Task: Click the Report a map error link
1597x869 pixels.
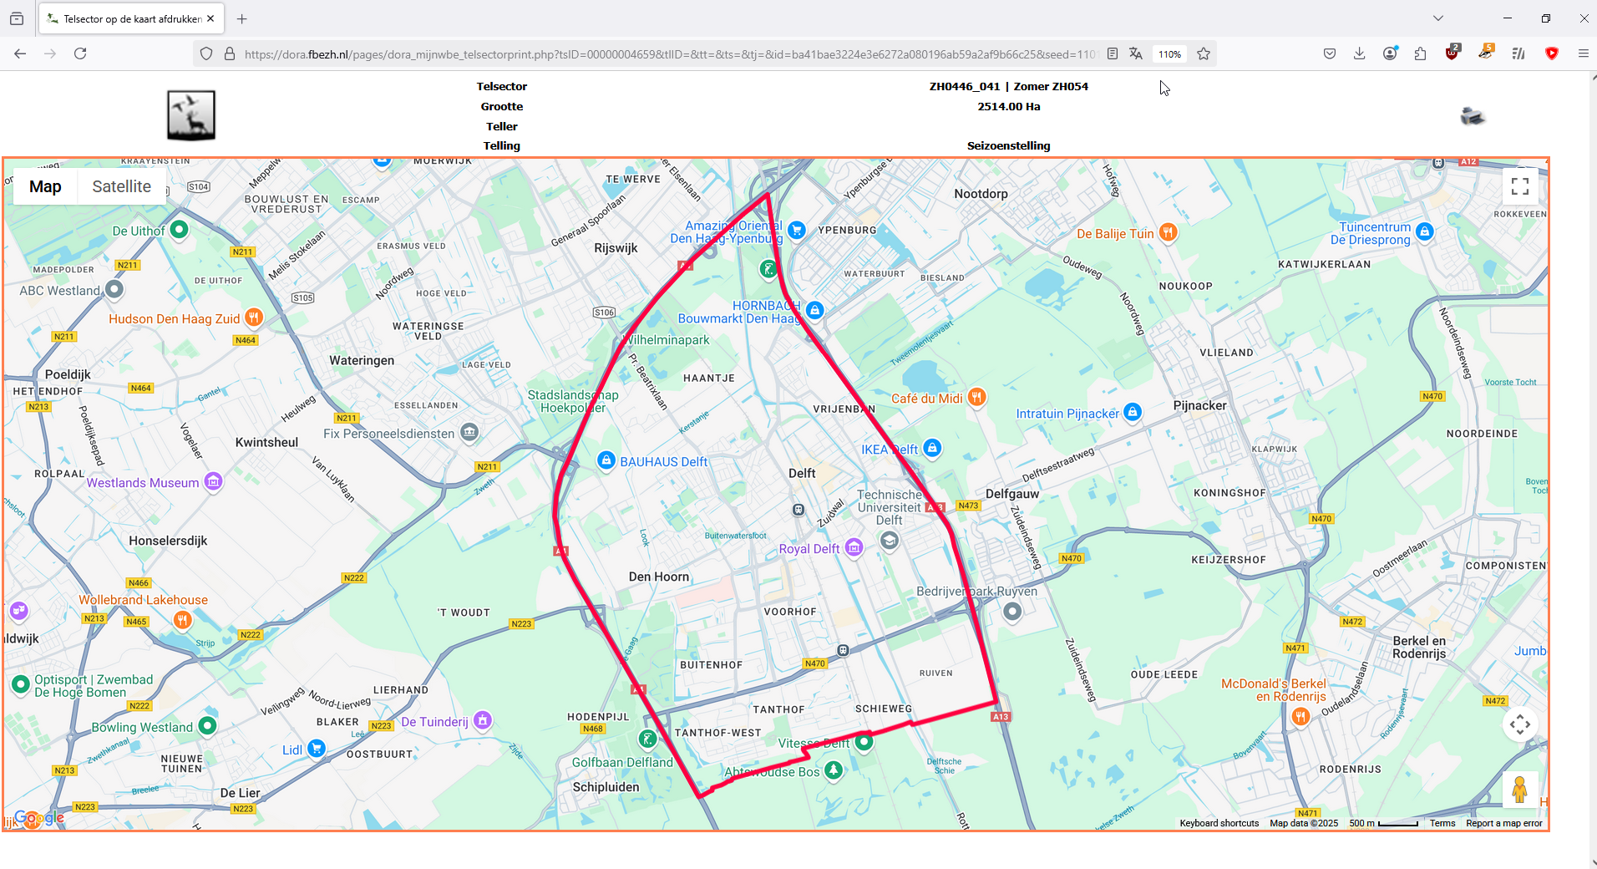Action: (1504, 823)
